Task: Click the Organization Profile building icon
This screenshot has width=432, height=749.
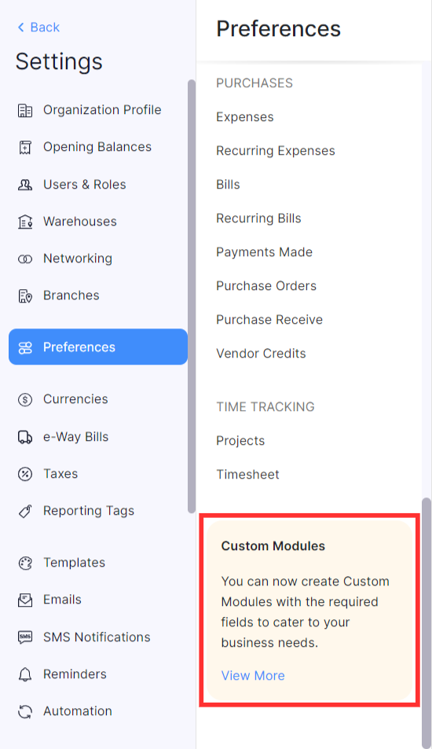Action: point(25,110)
